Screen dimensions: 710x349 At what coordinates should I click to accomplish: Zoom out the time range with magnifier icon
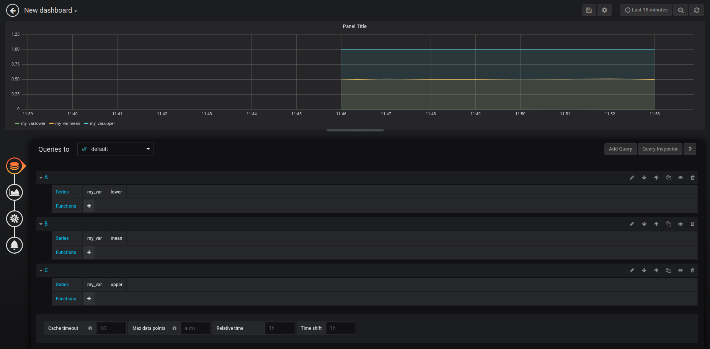tap(681, 10)
